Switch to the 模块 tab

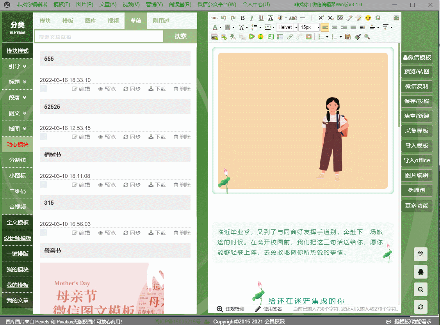[x=45, y=21]
